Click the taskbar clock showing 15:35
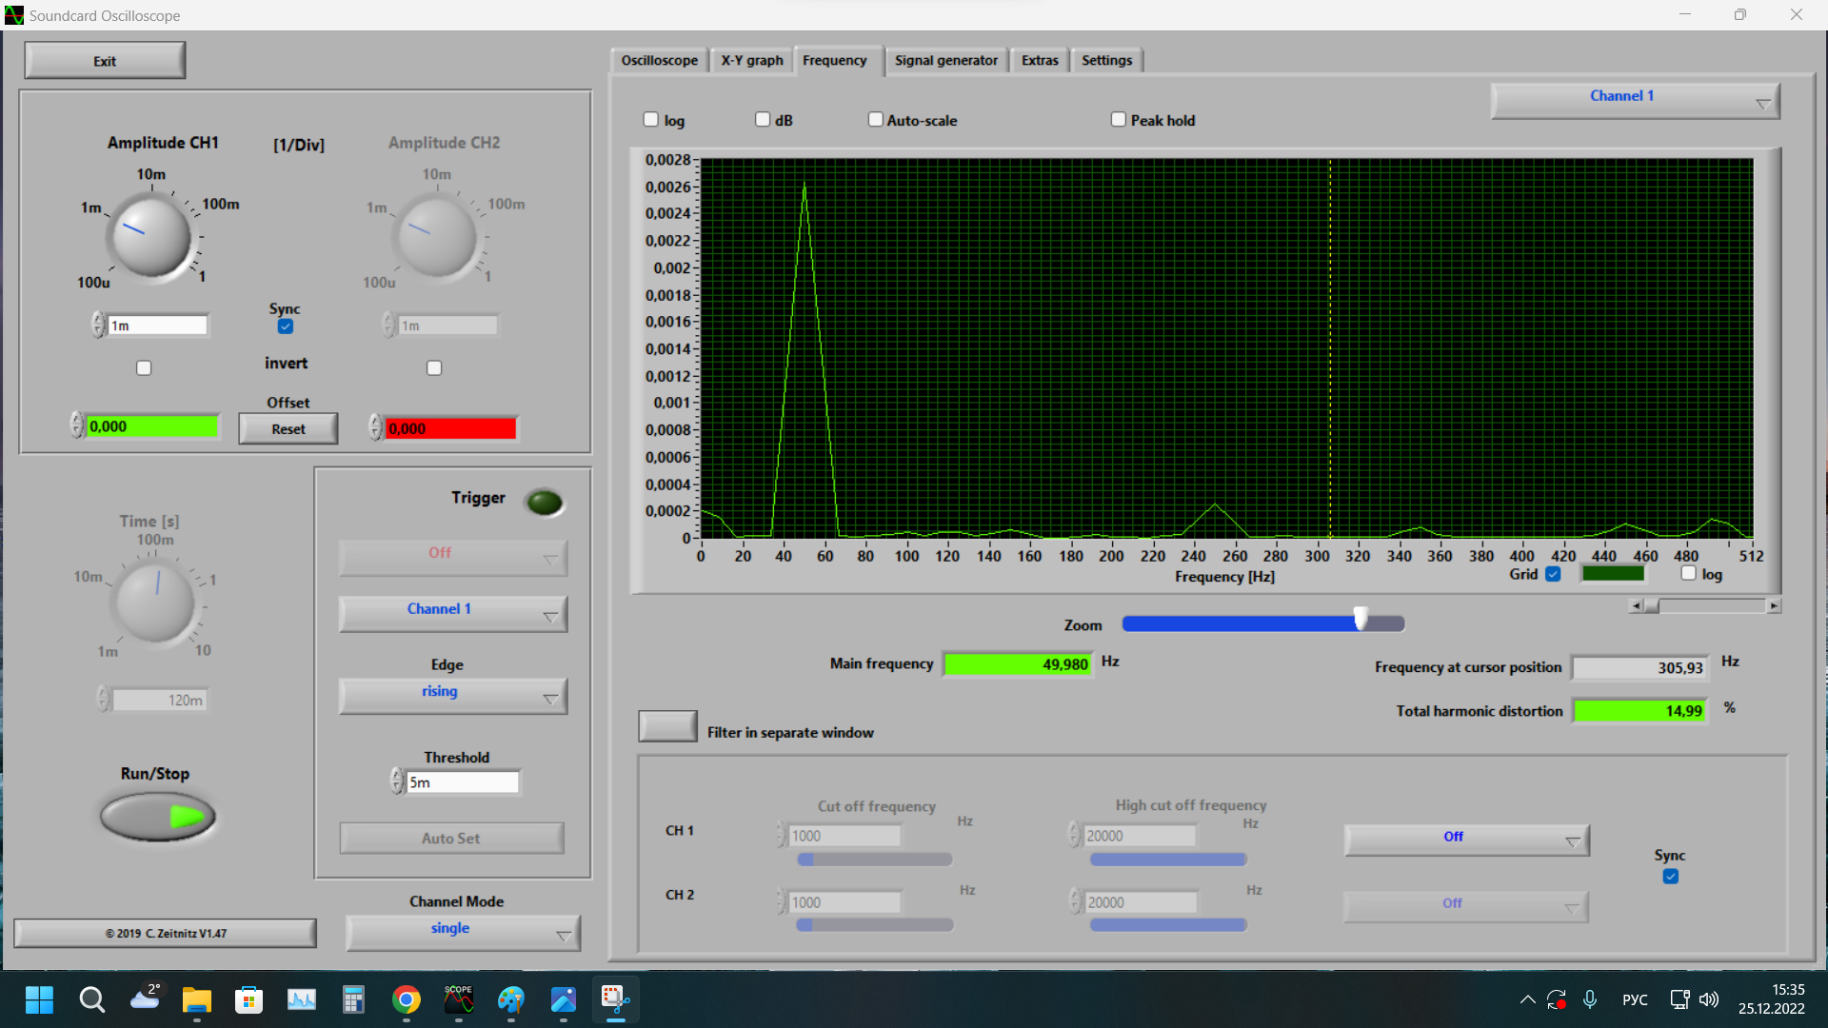Viewport: 1828px width, 1028px height. click(x=1773, y=999)
